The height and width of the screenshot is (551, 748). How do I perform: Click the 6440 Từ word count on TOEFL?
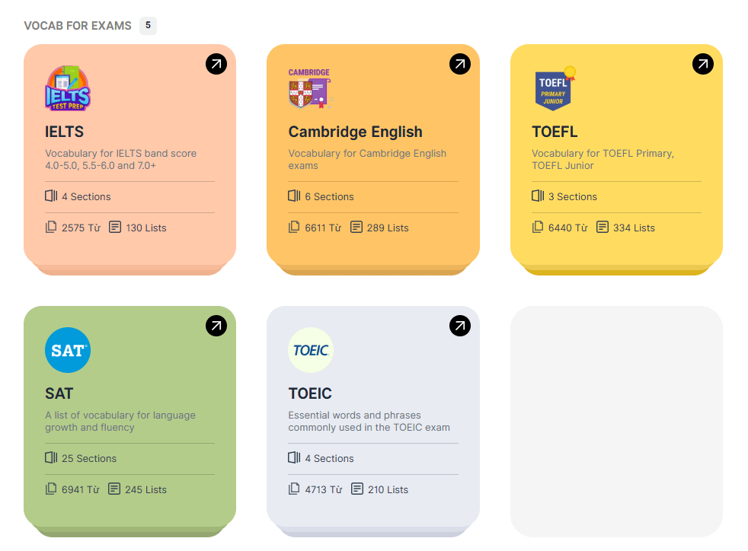[567, 228]
